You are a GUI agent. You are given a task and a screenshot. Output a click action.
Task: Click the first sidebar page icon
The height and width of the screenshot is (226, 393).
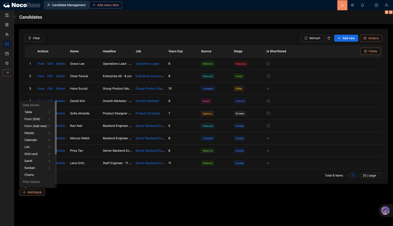[x=7, y=15]
